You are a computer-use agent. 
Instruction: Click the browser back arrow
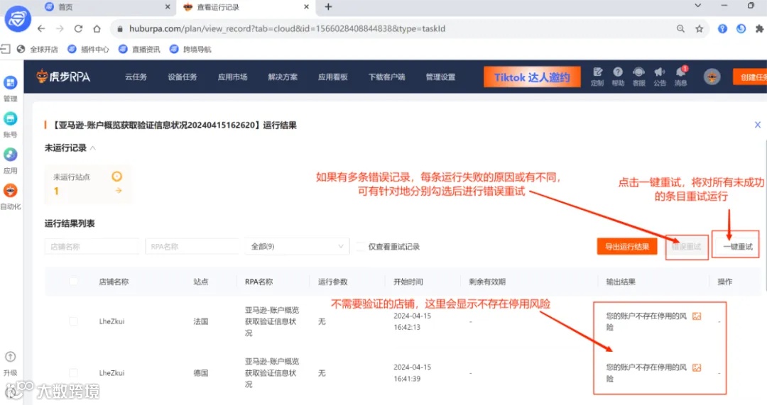[41, 29]
